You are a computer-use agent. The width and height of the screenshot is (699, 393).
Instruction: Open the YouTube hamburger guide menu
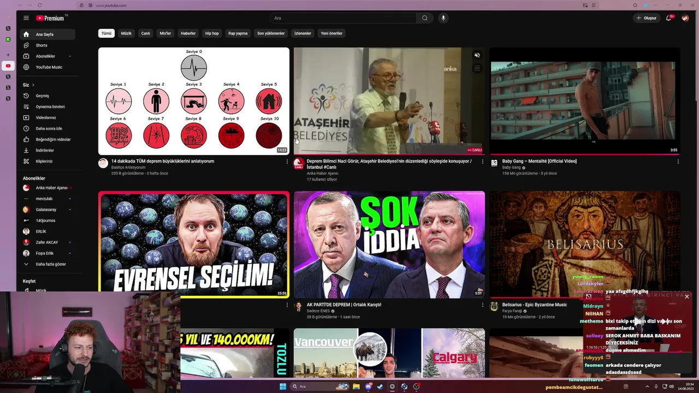tap(26, 18)
